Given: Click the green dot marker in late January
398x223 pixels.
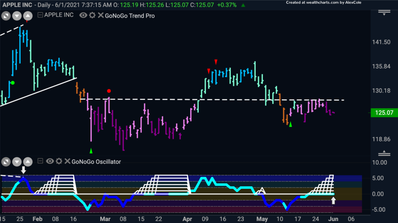Looking at the screenshot, I should (x=13, y=83).
